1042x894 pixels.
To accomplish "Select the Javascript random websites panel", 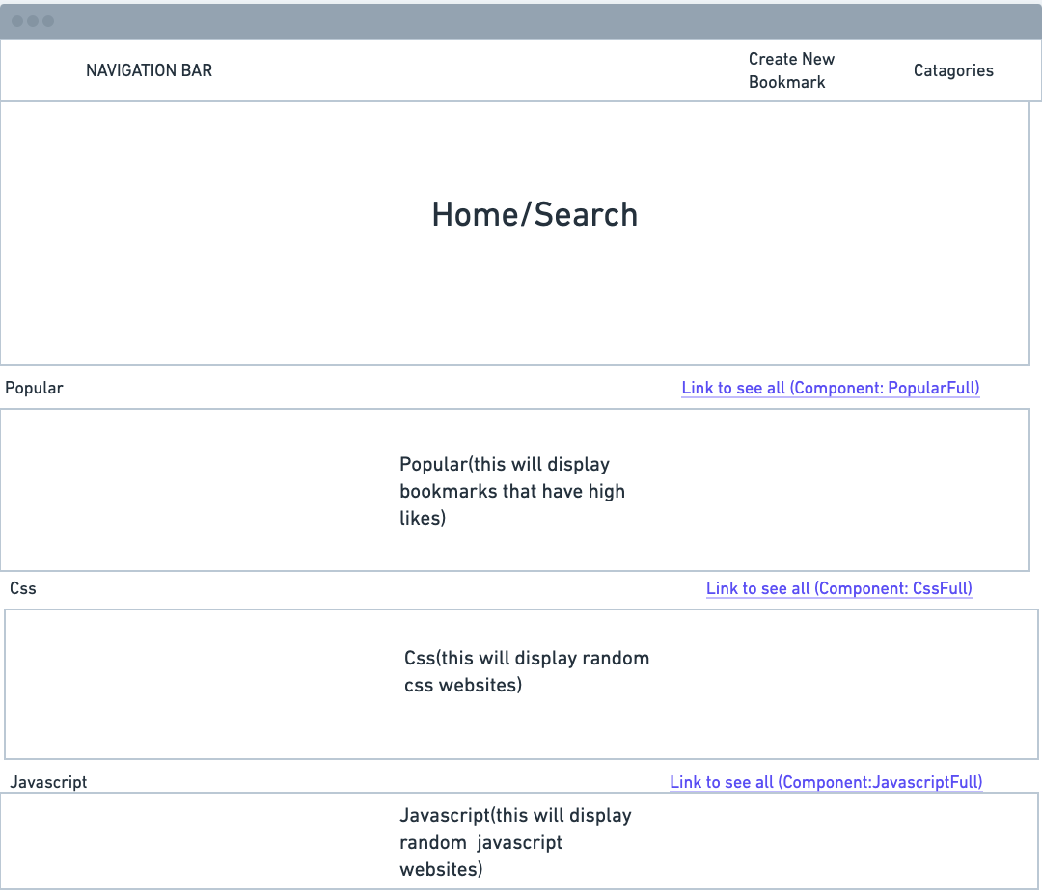I will coord(521,841).
